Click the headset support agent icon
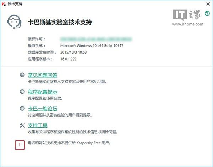 pos(14,22)
